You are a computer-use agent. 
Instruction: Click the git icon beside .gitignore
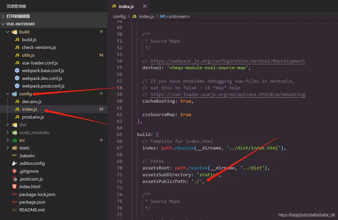pos(15,171)
